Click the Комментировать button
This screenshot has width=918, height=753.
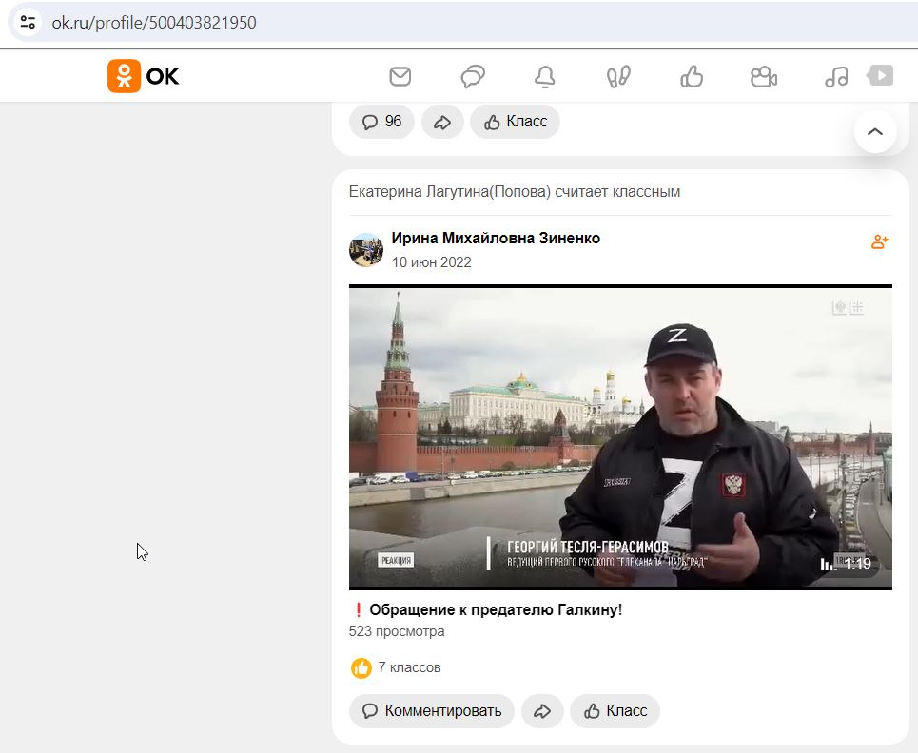pyautogui.click(x=432, y=711)
